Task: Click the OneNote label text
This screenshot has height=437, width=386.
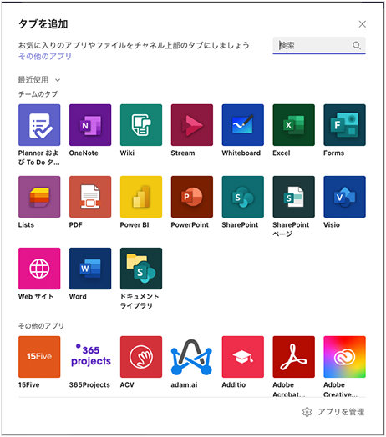Action: click(x=84, y=153)
